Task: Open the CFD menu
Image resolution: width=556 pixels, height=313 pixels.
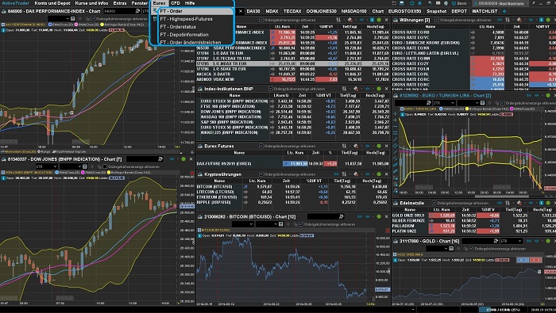Action: click(176, 3)
